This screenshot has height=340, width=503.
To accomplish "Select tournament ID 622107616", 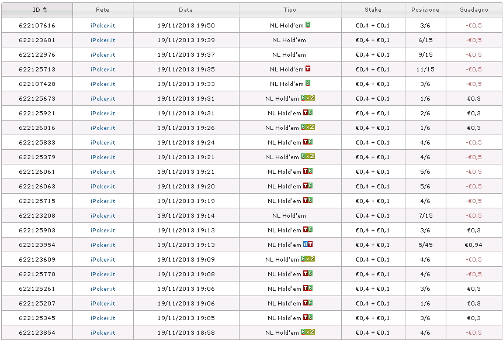I will pos(37,25).
